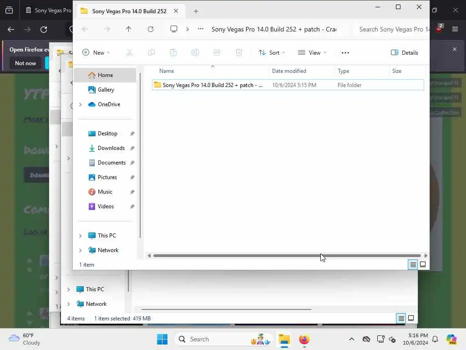Close the Sony Vegas Pro Explorer tab

tap(176, 11)
